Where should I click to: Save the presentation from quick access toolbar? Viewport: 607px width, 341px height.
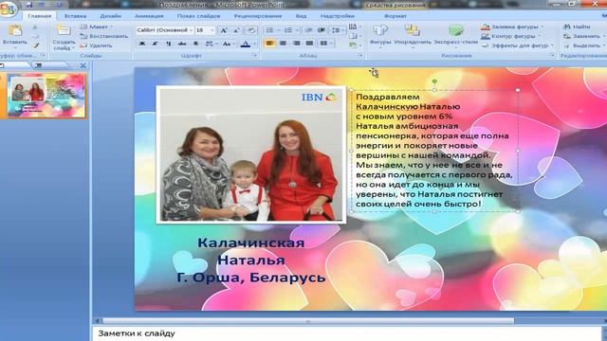click(29, 5)
